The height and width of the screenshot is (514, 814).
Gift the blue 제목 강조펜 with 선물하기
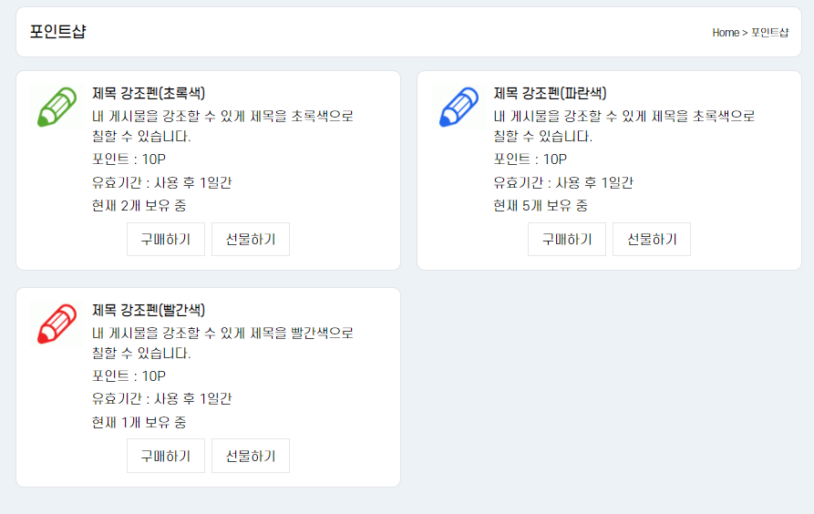tap(651, 240)
